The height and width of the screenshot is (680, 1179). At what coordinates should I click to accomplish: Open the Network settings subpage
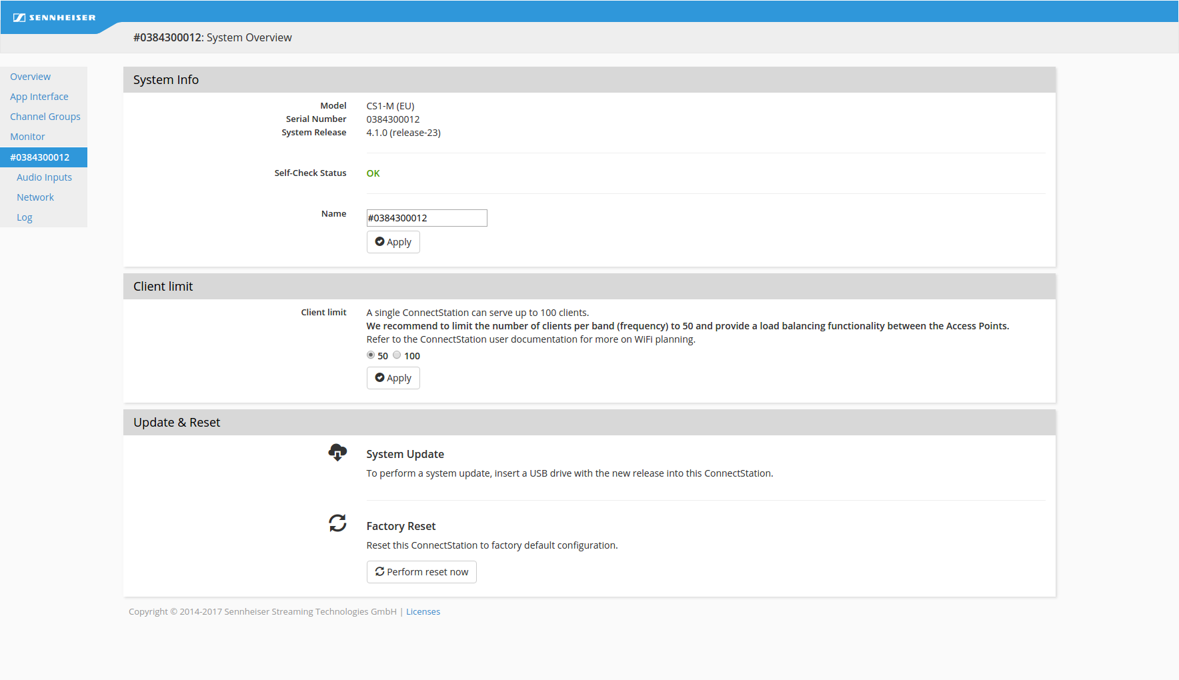click(35, 197)
